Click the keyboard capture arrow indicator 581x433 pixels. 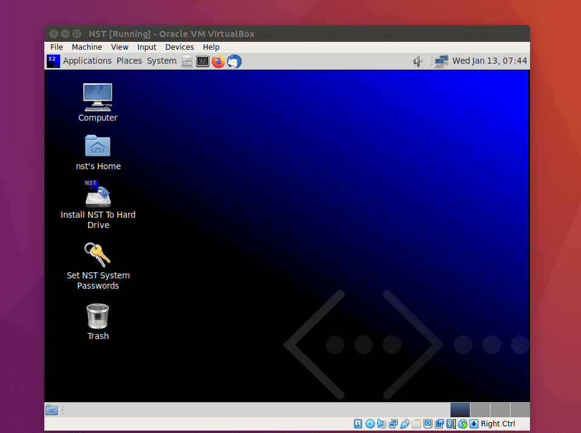pyautogui.click(x=474, y=424)
